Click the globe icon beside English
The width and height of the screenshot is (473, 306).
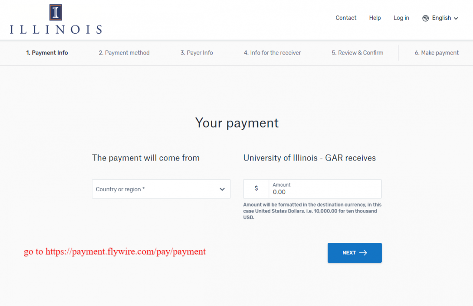click(x=425, y=18)
